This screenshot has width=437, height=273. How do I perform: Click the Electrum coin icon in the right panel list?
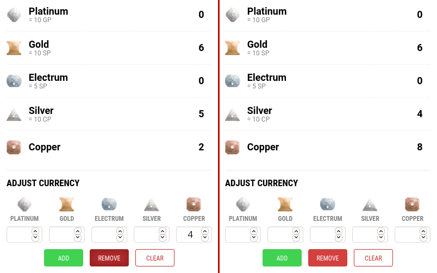click(x=233, y=81)
